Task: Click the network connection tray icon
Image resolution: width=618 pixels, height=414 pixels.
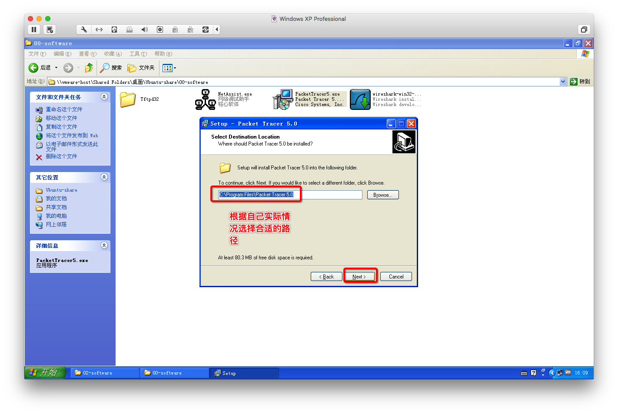Action: point(560,373)
